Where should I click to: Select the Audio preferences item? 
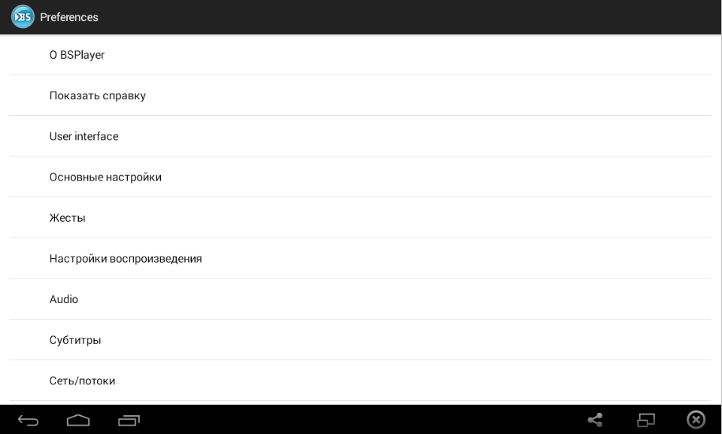[64, 299]
